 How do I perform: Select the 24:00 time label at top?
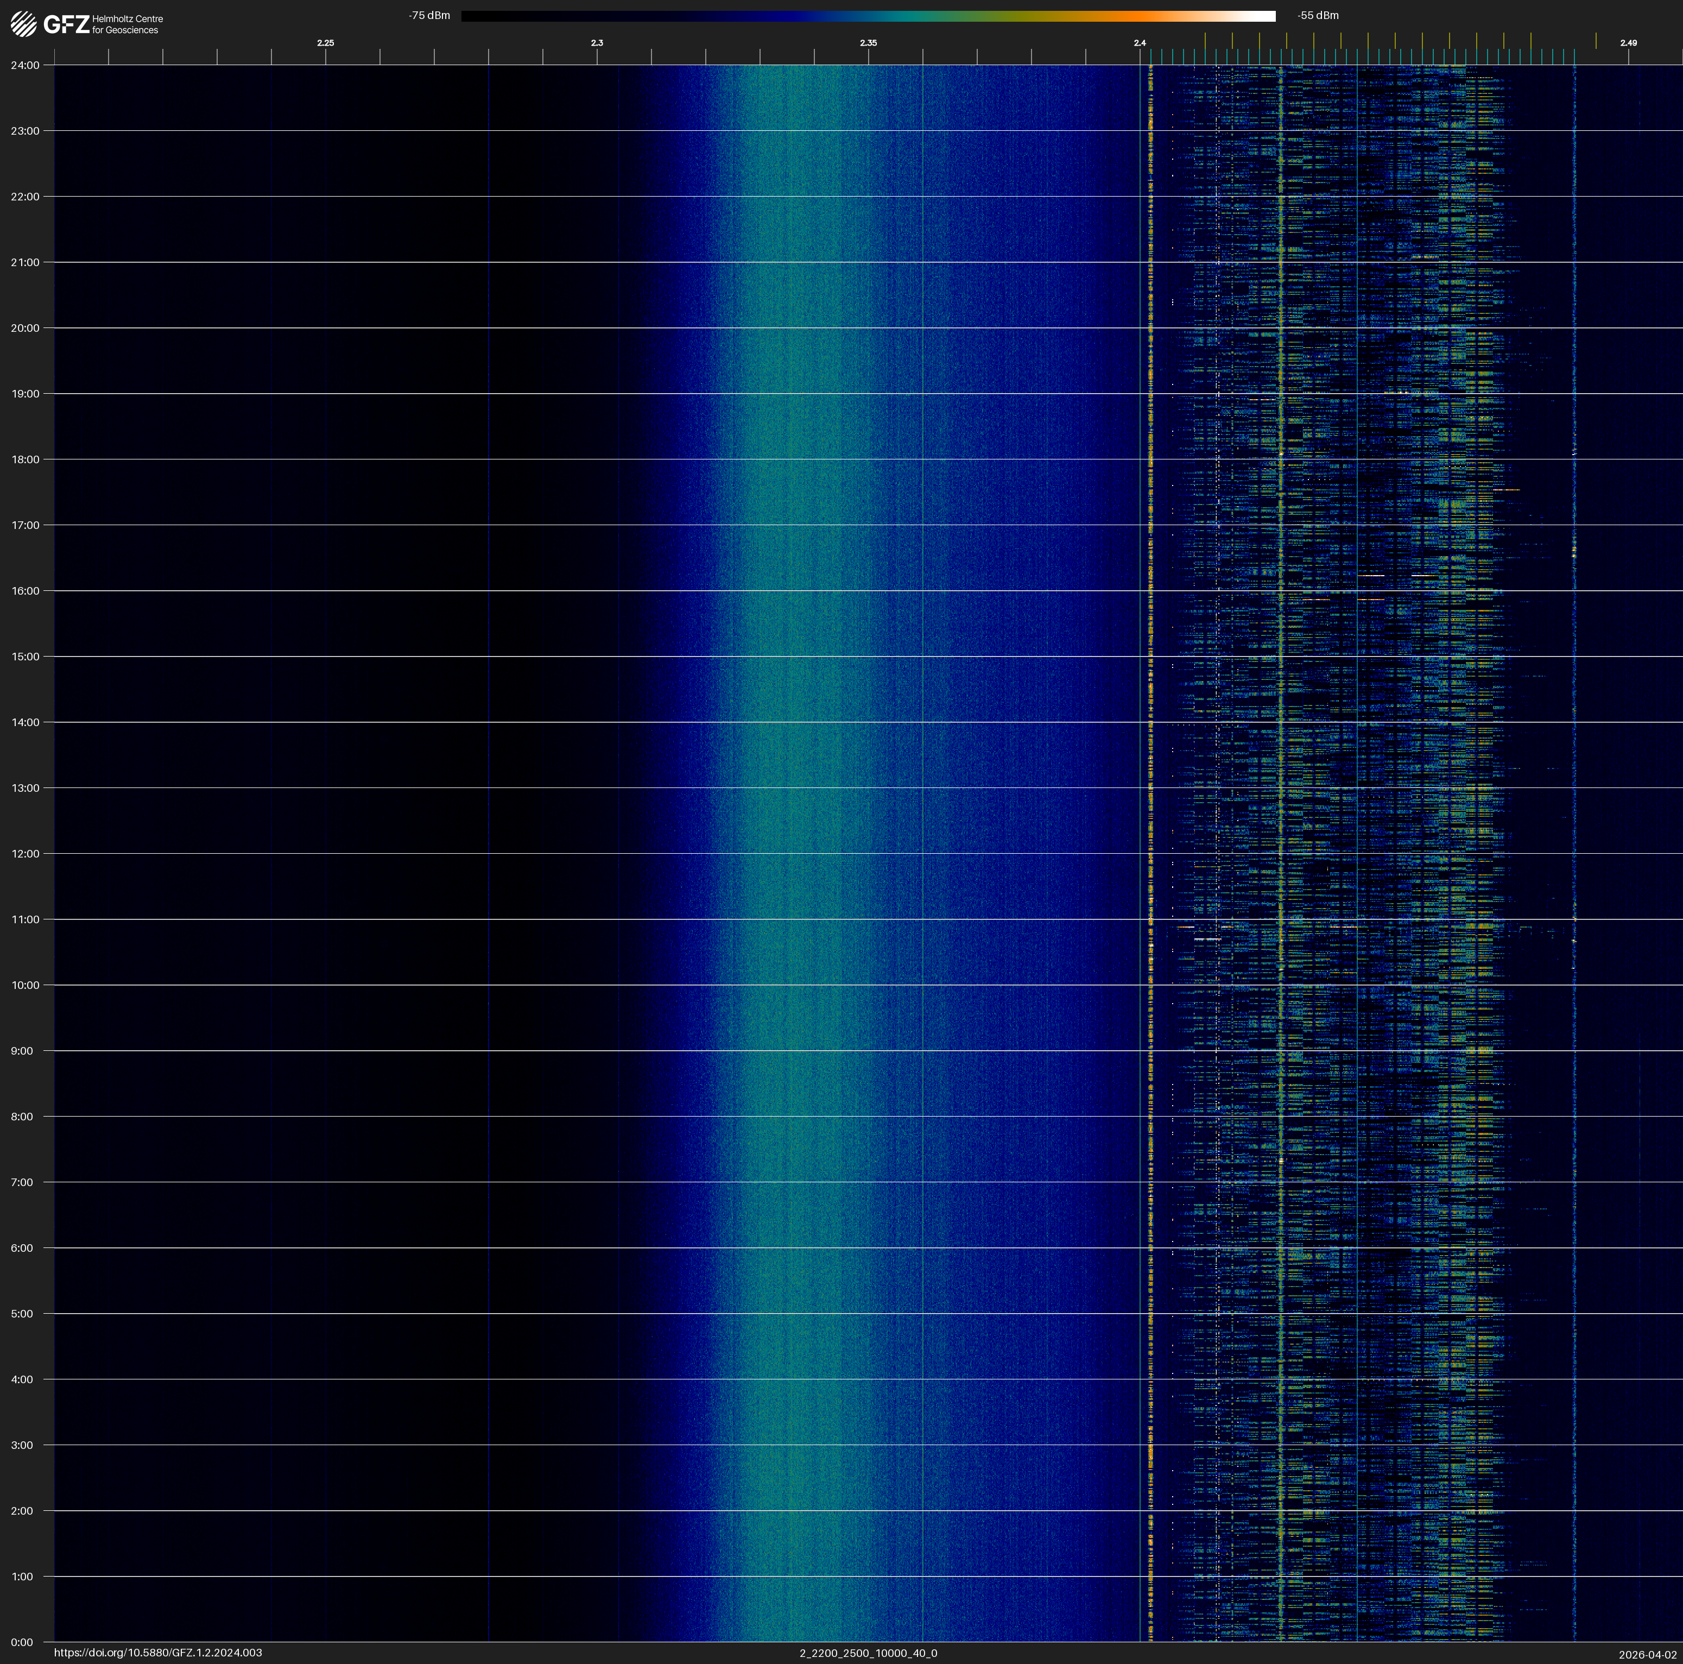click(x=26, y=65)
